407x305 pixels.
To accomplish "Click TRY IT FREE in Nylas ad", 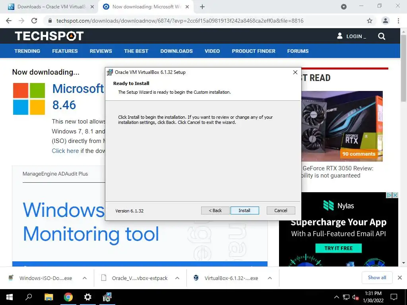I will (x=339, y=248).
